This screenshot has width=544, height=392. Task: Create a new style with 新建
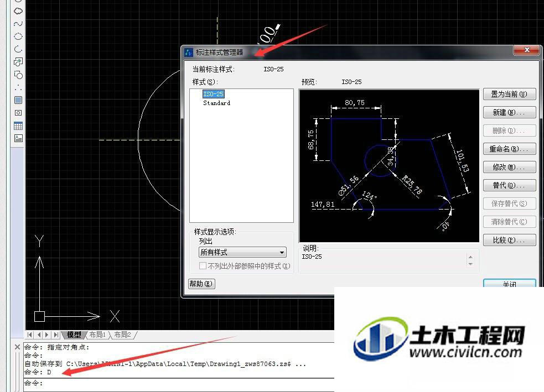[509, 113]
